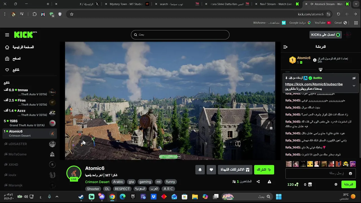Click the Gift subscriptions button

tap(235, 169)
